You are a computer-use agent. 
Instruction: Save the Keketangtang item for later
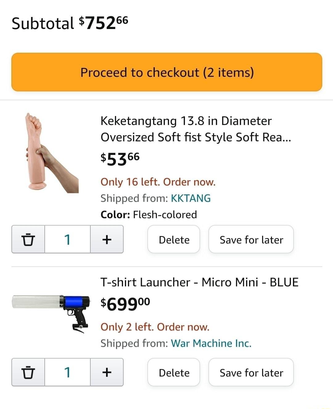(251, 240)
